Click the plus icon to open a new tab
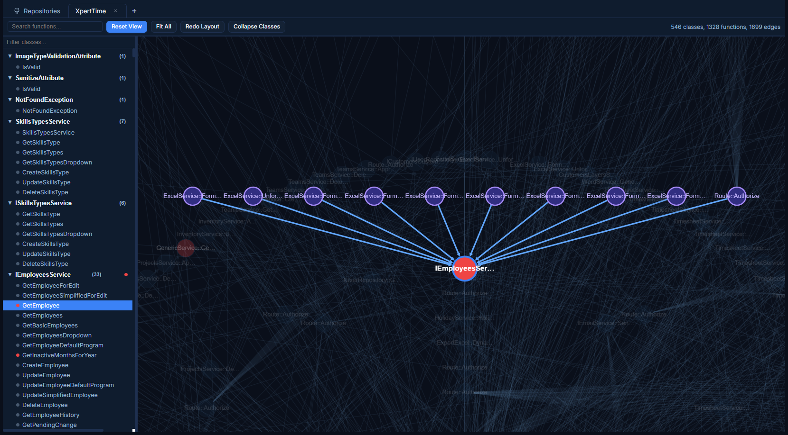Screen dimensions: 788x435 134,10
